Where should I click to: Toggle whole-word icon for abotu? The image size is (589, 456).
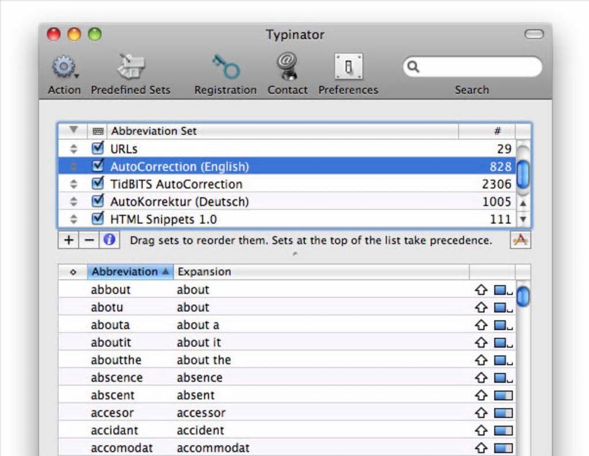click(503, 308)
